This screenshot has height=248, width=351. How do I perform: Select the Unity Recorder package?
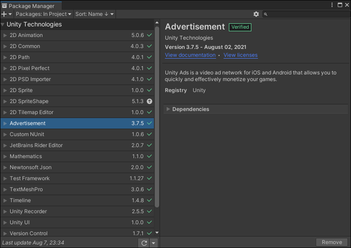77,211
